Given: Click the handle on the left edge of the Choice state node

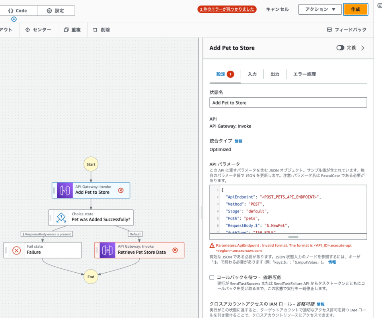Looking at the screenshot, I should [51, 218].
